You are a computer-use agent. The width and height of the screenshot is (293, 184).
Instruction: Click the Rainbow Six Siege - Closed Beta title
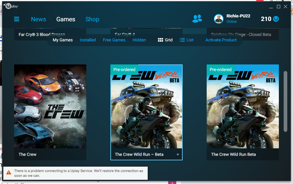pos(241,34)
